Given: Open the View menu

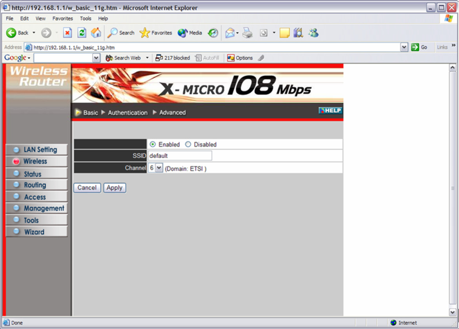Looking at the screenshot, I should tap(40, 18).
